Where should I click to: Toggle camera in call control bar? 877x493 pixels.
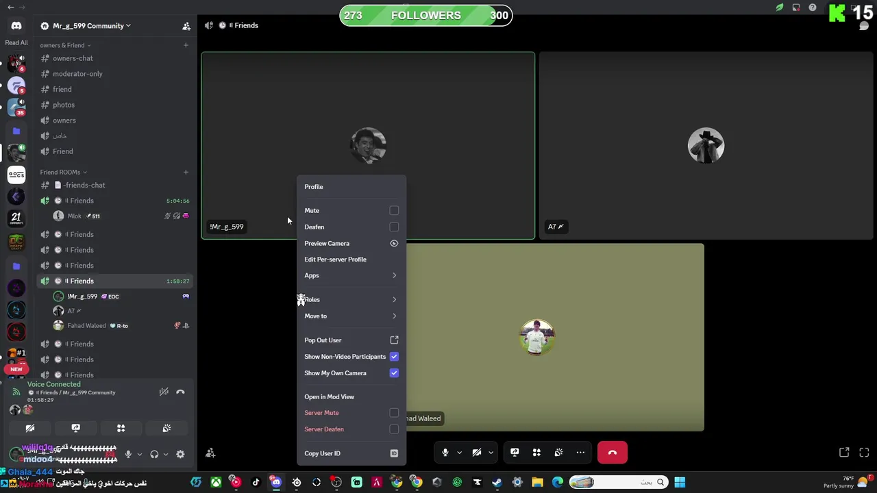coord(477,453)
